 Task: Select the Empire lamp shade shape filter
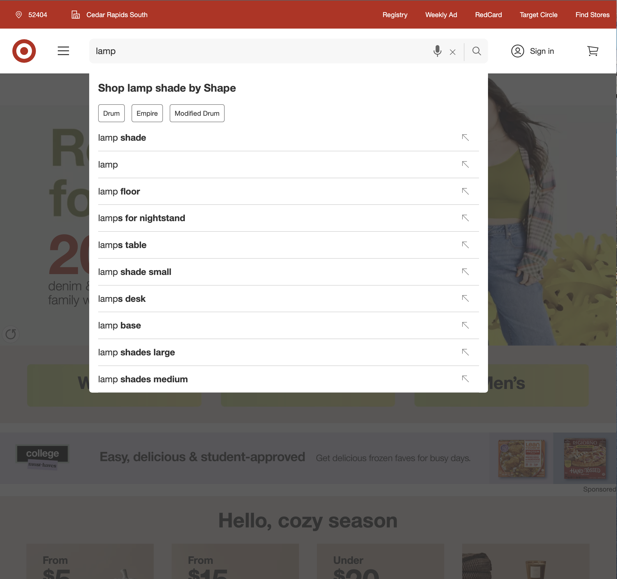coord(147,113)
